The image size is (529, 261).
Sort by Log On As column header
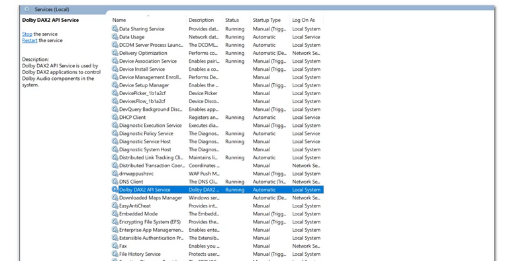coord(303,20)
